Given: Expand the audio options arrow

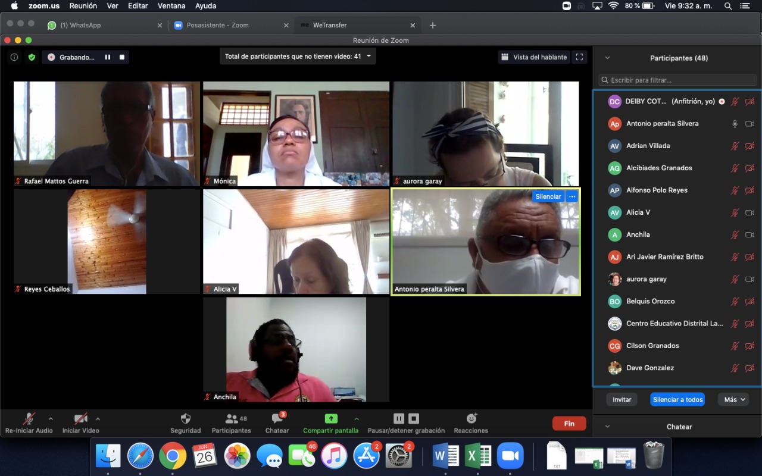Looking at the screenshot, I should pyautogui.click(x=51, y=418).
